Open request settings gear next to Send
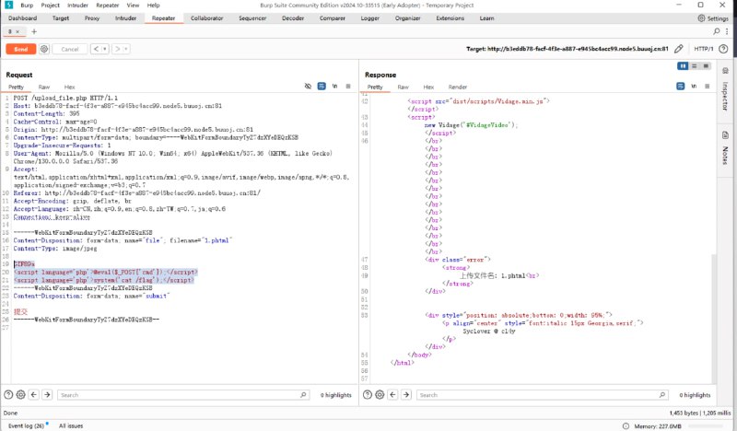This screenshot has width=737, height=431. [x=44, y=49]
